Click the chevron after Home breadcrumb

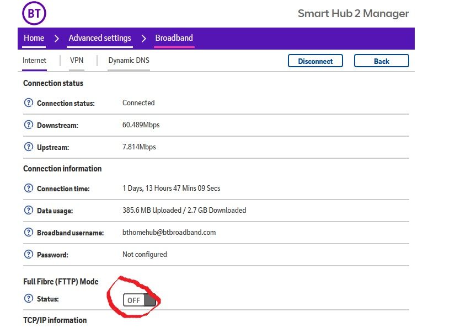click(56, 39)
